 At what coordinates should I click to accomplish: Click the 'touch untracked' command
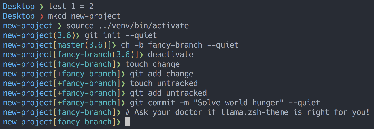point(164,83)
